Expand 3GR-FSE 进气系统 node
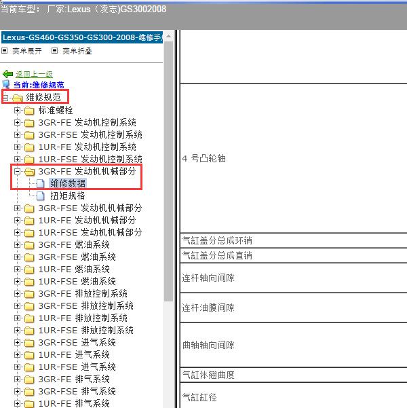407x408 pixels. [x=17, y=342]
